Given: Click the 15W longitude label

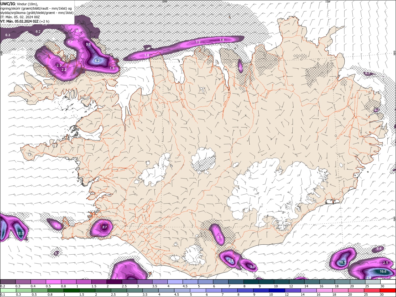Looking at the screenshot, I should (x=328, y=1).
